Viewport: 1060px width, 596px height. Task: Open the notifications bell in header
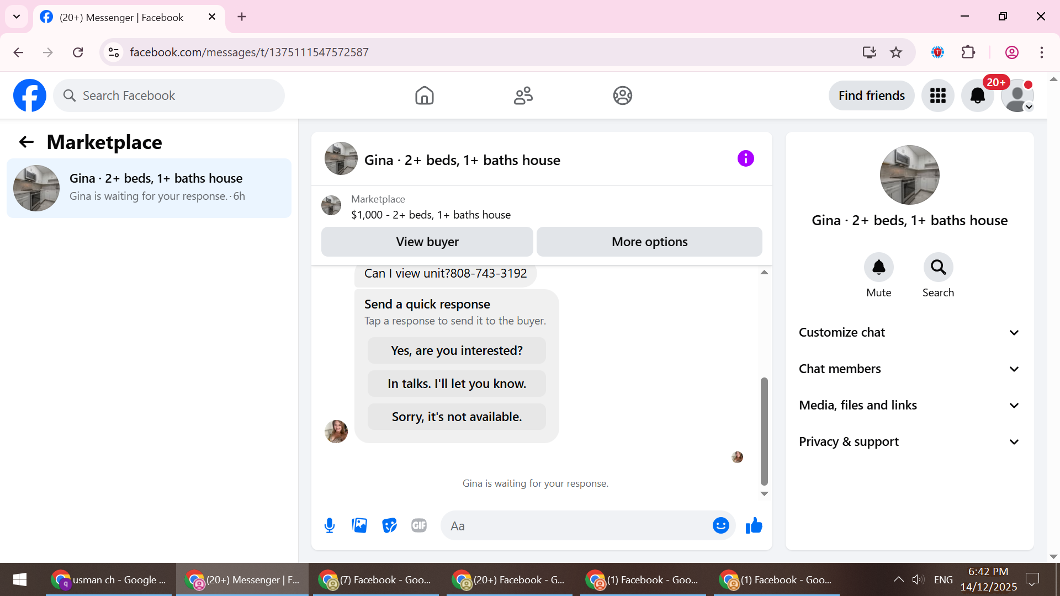(x=977, y=95)
